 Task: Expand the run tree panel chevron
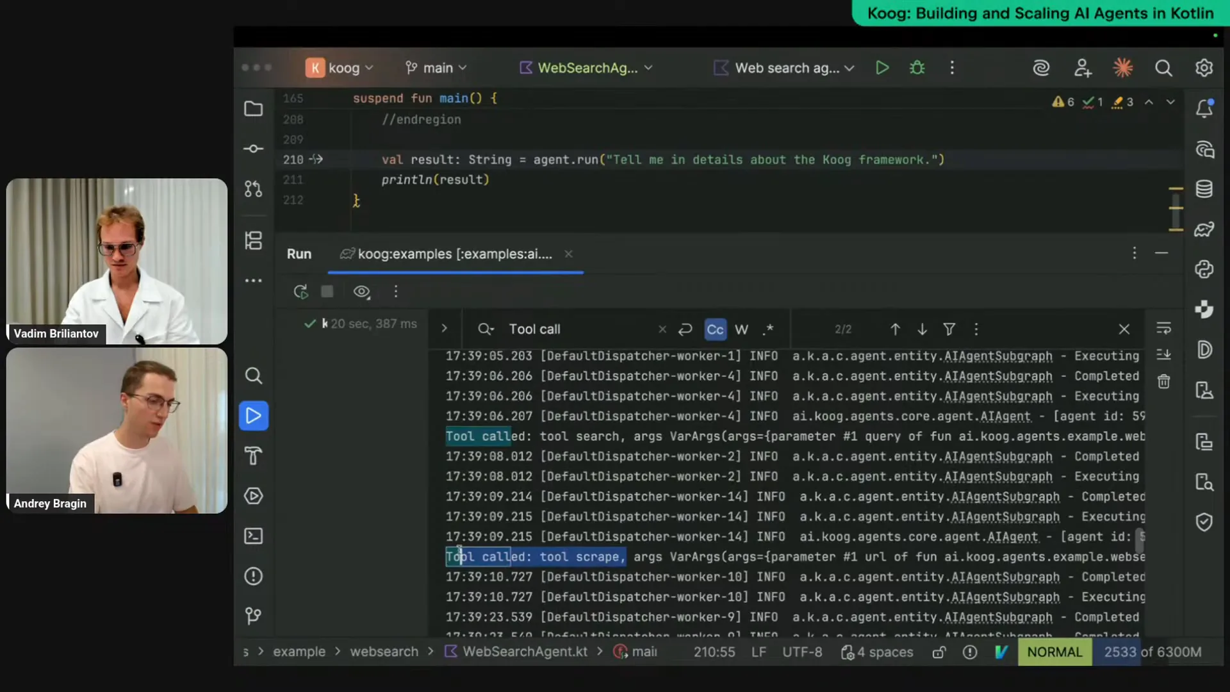pos(444,329)
